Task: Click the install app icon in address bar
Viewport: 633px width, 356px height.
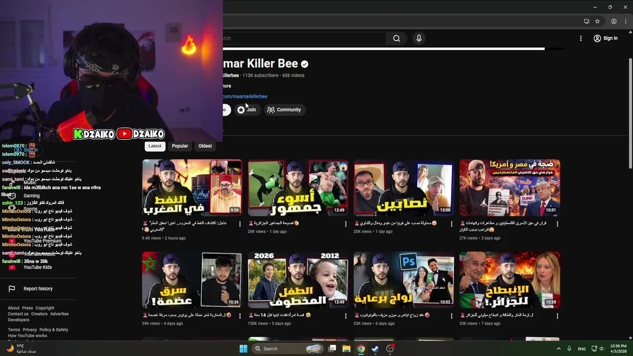Action: (587, 21)
